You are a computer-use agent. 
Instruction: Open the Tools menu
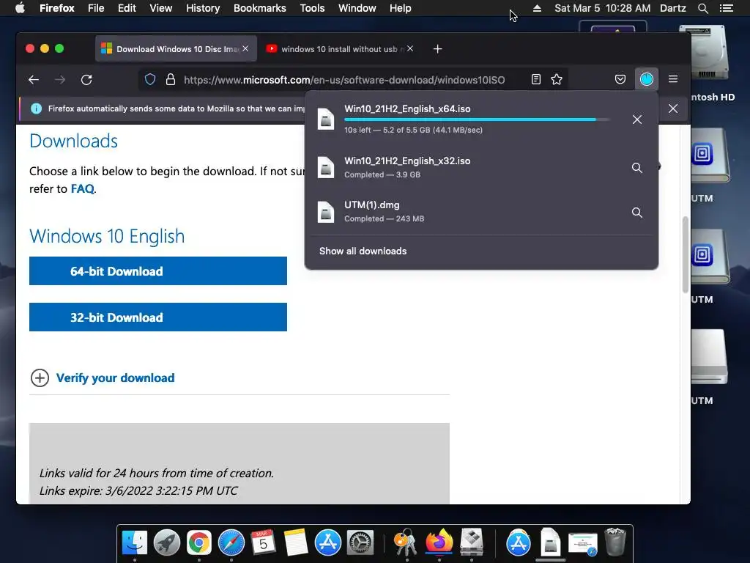312,8
